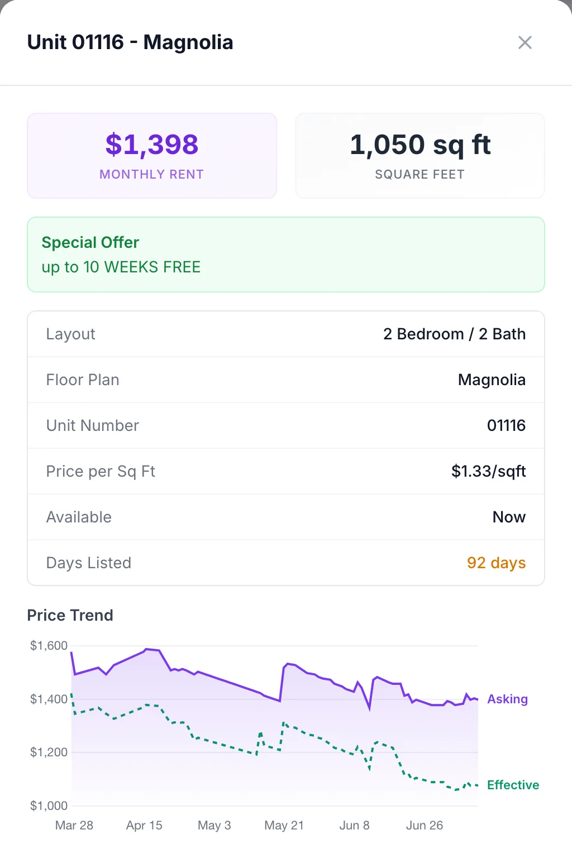Click the 'up to 10 WEEKS FREE' text
This screenshot has height=854, width=572.
(121, 267)
